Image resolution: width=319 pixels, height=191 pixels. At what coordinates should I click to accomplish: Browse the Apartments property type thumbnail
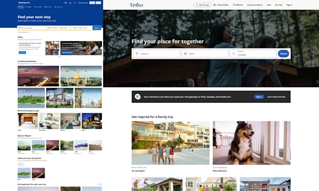49,121
